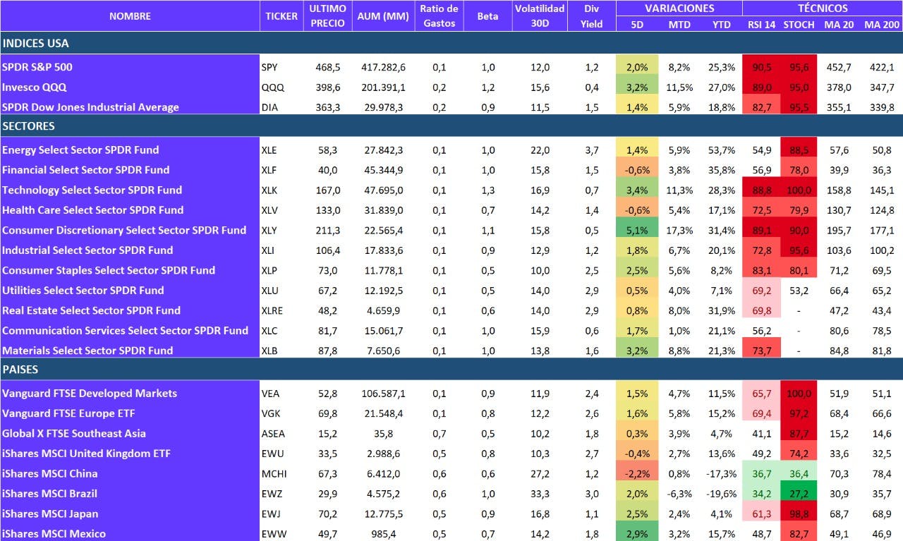
Task: Select the PAISES section row
Action: point(451,369)
